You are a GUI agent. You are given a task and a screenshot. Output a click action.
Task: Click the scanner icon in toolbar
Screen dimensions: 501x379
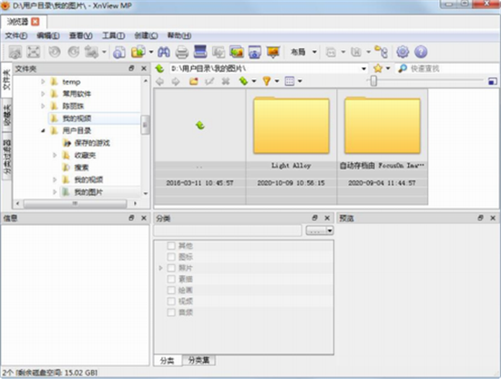[x=200, y=52]
